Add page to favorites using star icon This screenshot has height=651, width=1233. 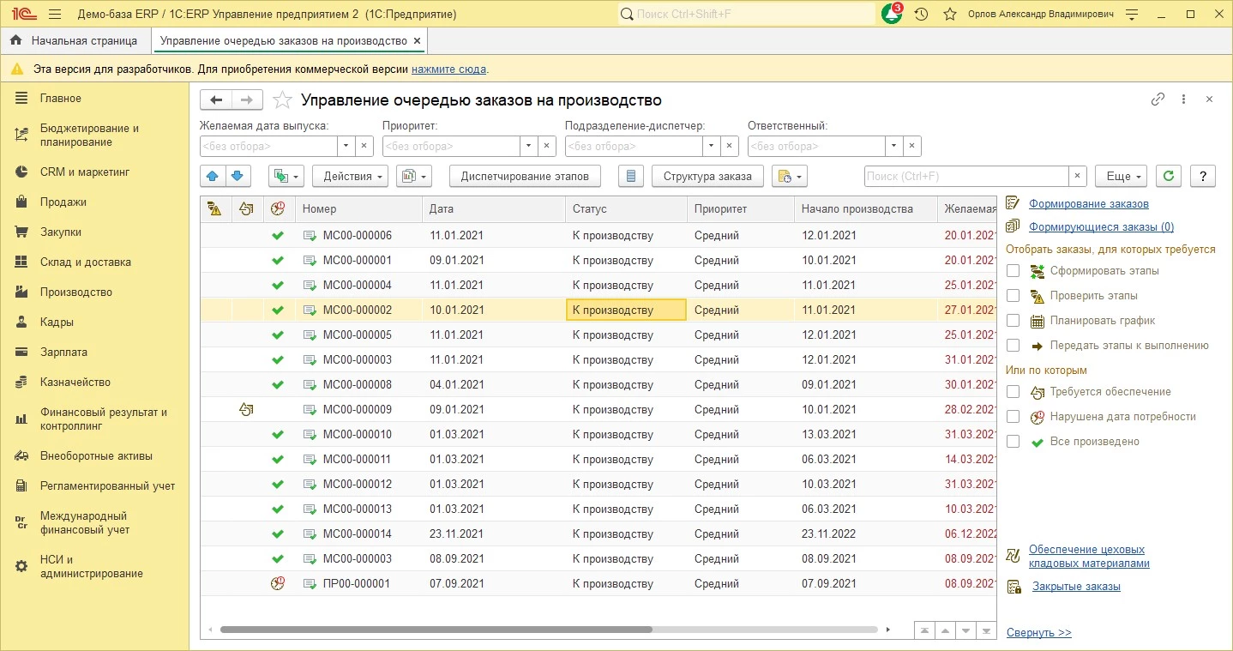click(281, 100)
